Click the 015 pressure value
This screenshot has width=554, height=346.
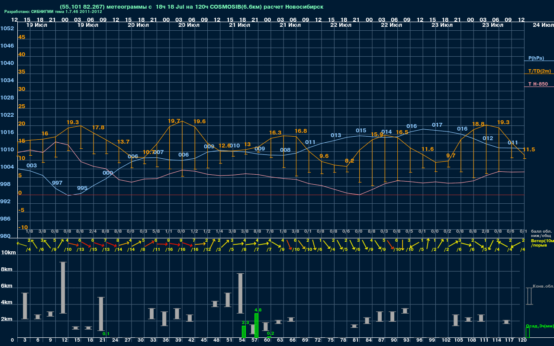361,131
